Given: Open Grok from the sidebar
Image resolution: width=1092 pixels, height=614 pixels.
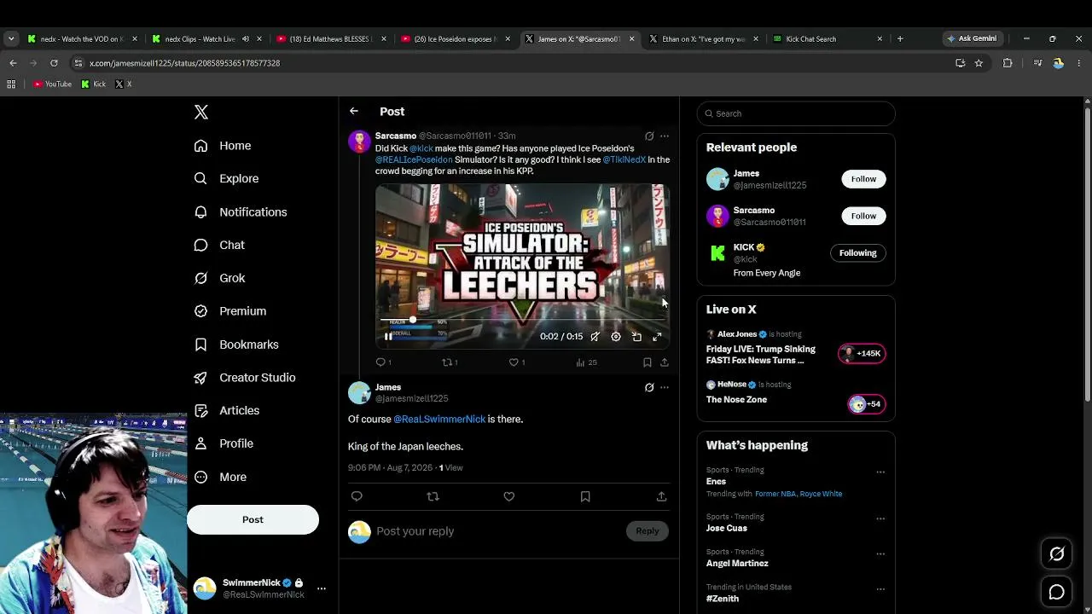Looking at the screenshot, I should click(x=219, y=278).
